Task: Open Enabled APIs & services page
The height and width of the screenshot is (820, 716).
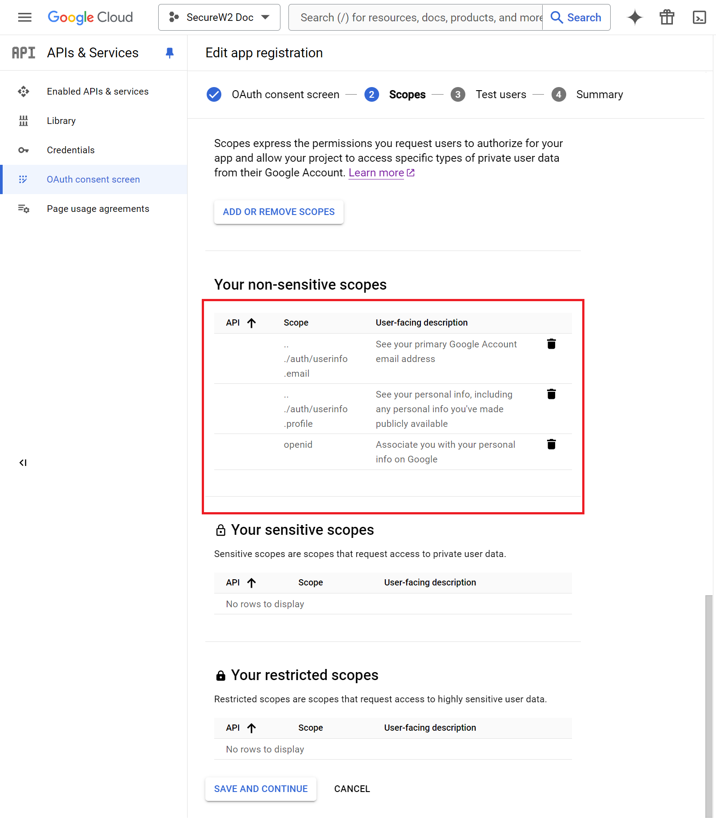Action: click(97, 92)
